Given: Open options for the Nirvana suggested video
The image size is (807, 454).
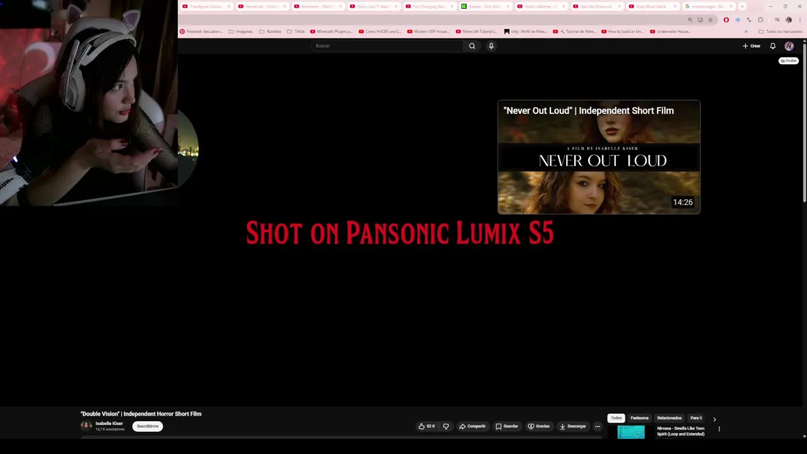Looking at the screenshot, I should pos(719,429).
